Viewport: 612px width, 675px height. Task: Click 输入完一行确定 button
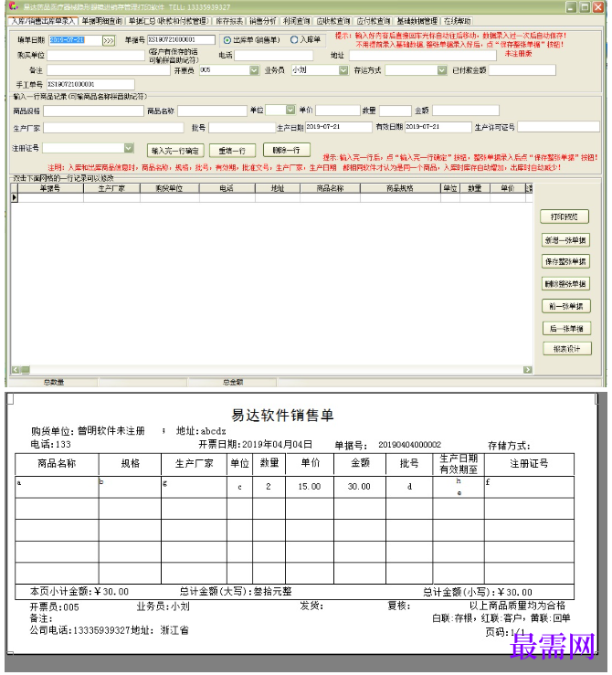[175, 151]
